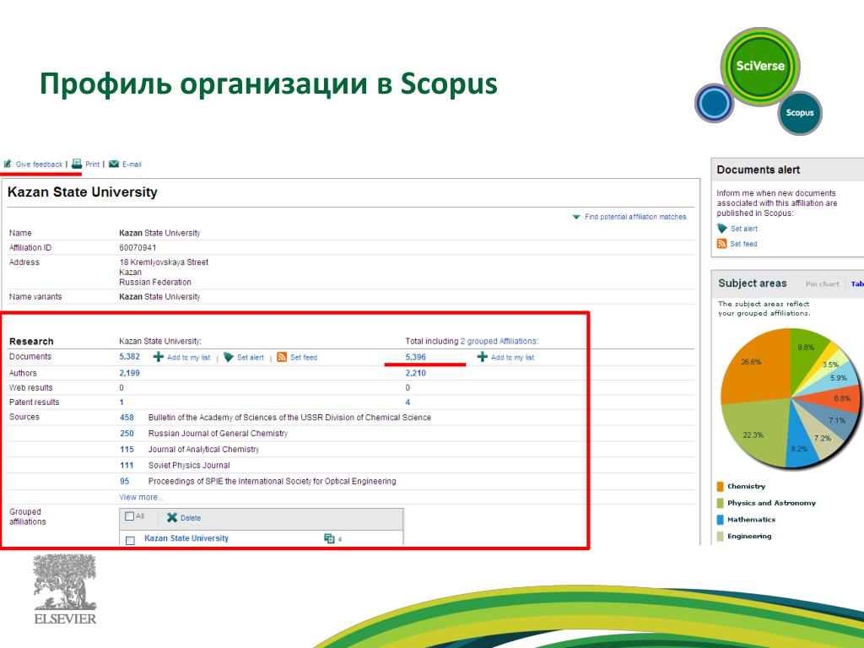Tick the Kazan State University affiliation checkbox
Image resolution: width=864 pixels, height=648 pixels.
tap(130, 540)
